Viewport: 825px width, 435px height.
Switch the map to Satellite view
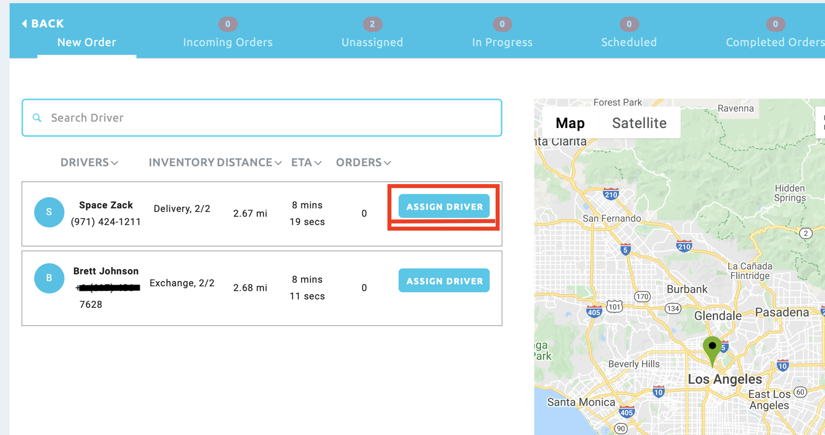639,123
